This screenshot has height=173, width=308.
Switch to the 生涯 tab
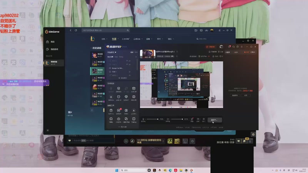pyautogui.click(x=114, y=39)
